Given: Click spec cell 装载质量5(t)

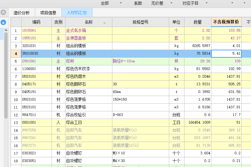Looking at the screenshot, I should click(141, 130).
